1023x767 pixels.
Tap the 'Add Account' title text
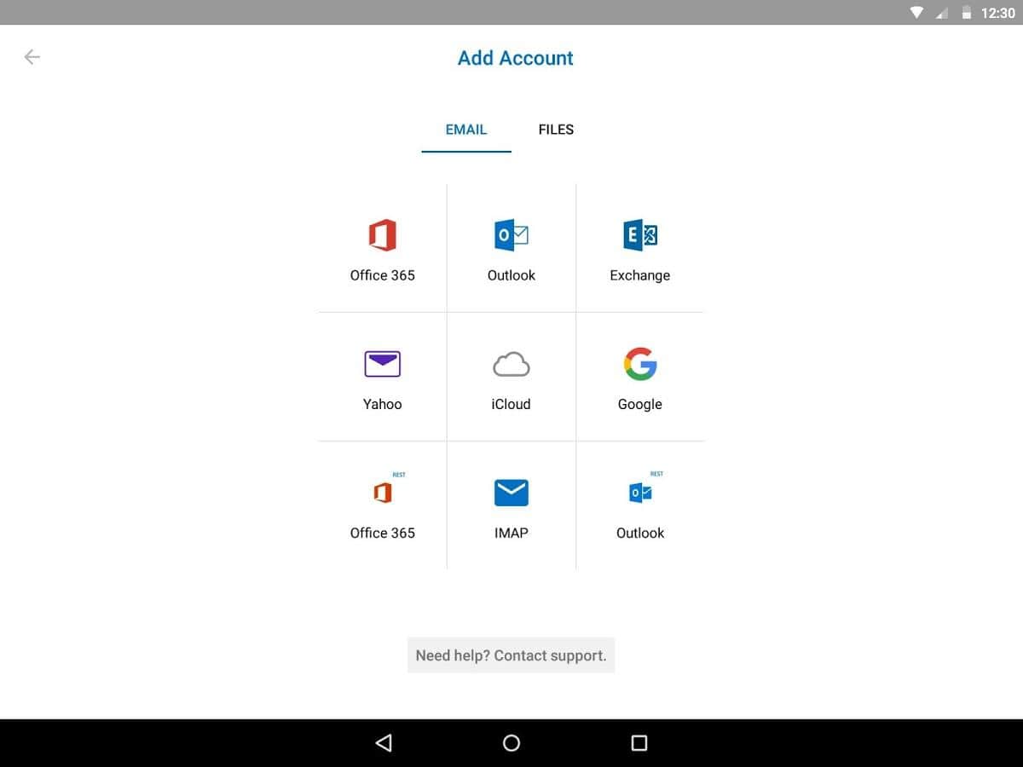point(515,58)
